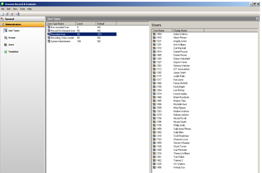Click the user icon for 1112

(x=154, y=69)
